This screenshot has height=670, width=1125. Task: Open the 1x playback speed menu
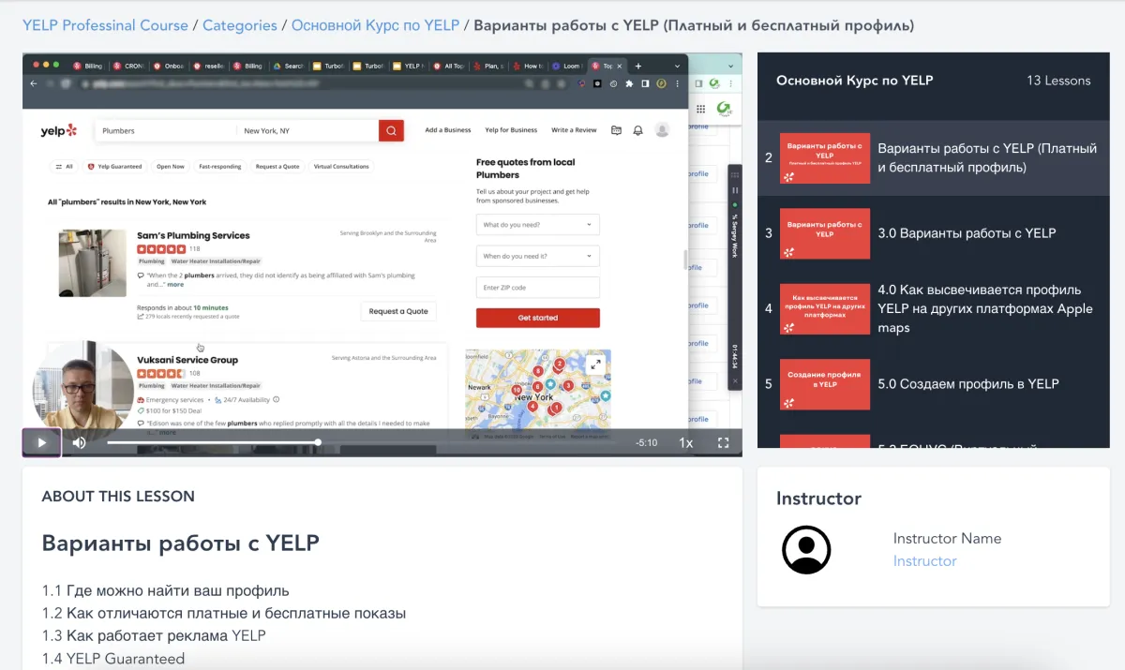[686, 443]
